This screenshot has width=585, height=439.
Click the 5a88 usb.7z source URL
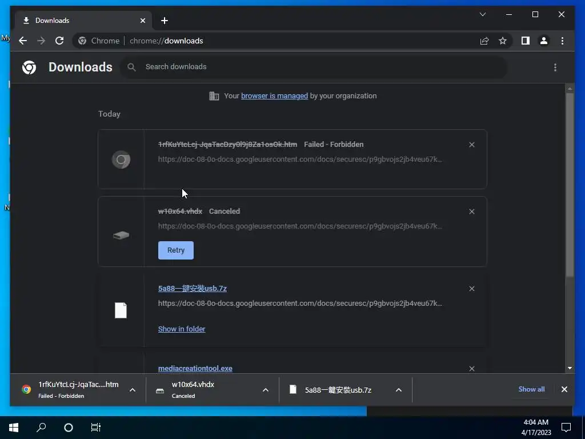(300, 304)
